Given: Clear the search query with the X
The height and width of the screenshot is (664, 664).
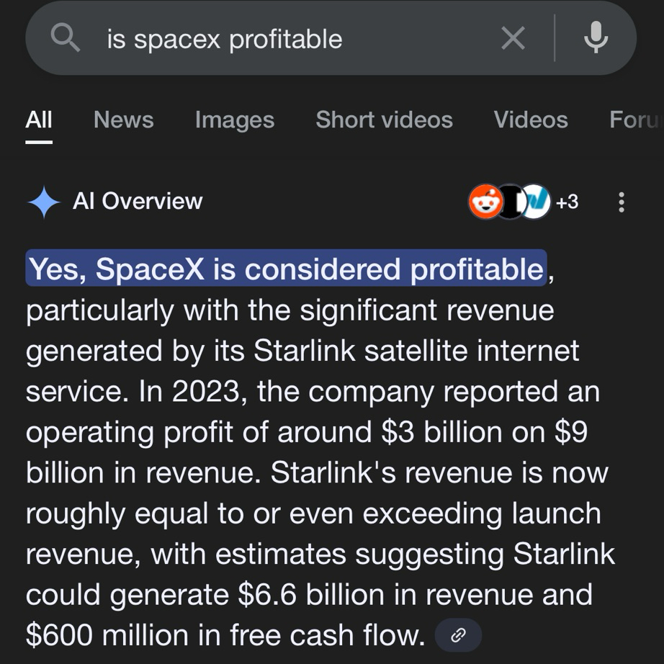Looking at the screenshot, I should click(x=513, y=38).
